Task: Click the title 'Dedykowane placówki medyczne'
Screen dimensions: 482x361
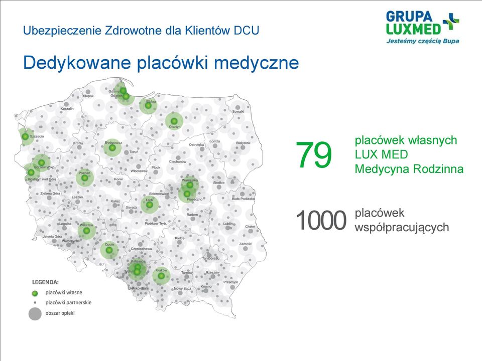Action: click(161, 63)
